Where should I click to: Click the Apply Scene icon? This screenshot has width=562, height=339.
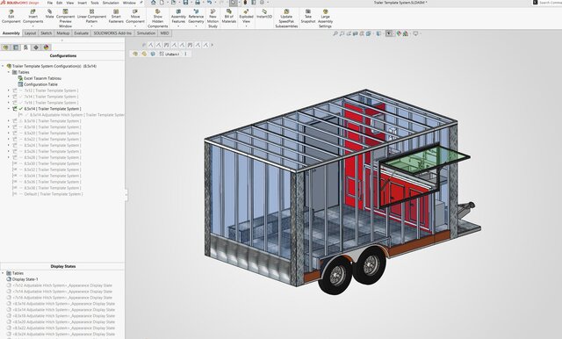tap(406, 33)
